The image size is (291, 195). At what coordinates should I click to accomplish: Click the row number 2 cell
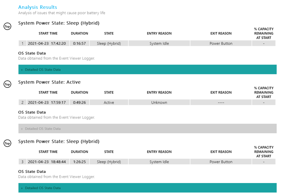coord(23,102)
